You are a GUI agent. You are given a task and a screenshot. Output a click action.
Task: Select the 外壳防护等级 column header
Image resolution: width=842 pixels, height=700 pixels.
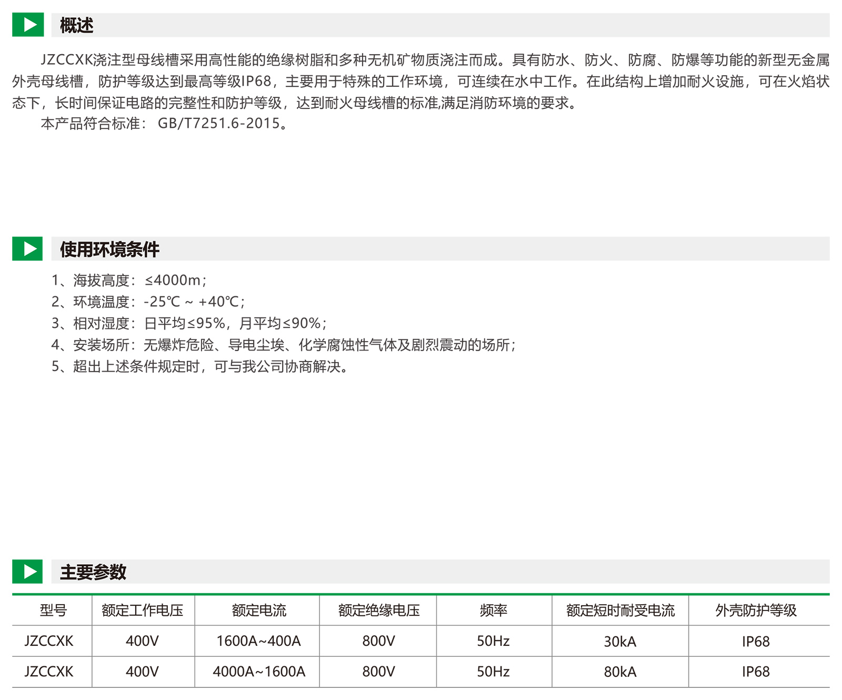[756, 610]
